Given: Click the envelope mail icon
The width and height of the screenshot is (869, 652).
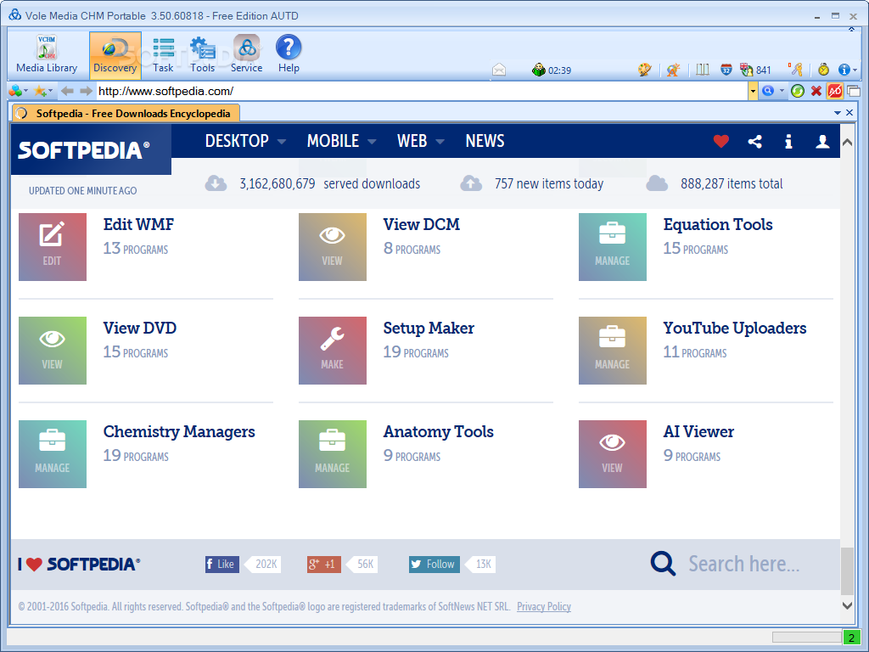Looking at the screenshot, I should click(x=499, y=70).
